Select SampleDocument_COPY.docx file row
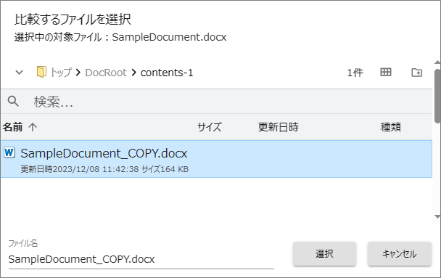 click(216, 159)
